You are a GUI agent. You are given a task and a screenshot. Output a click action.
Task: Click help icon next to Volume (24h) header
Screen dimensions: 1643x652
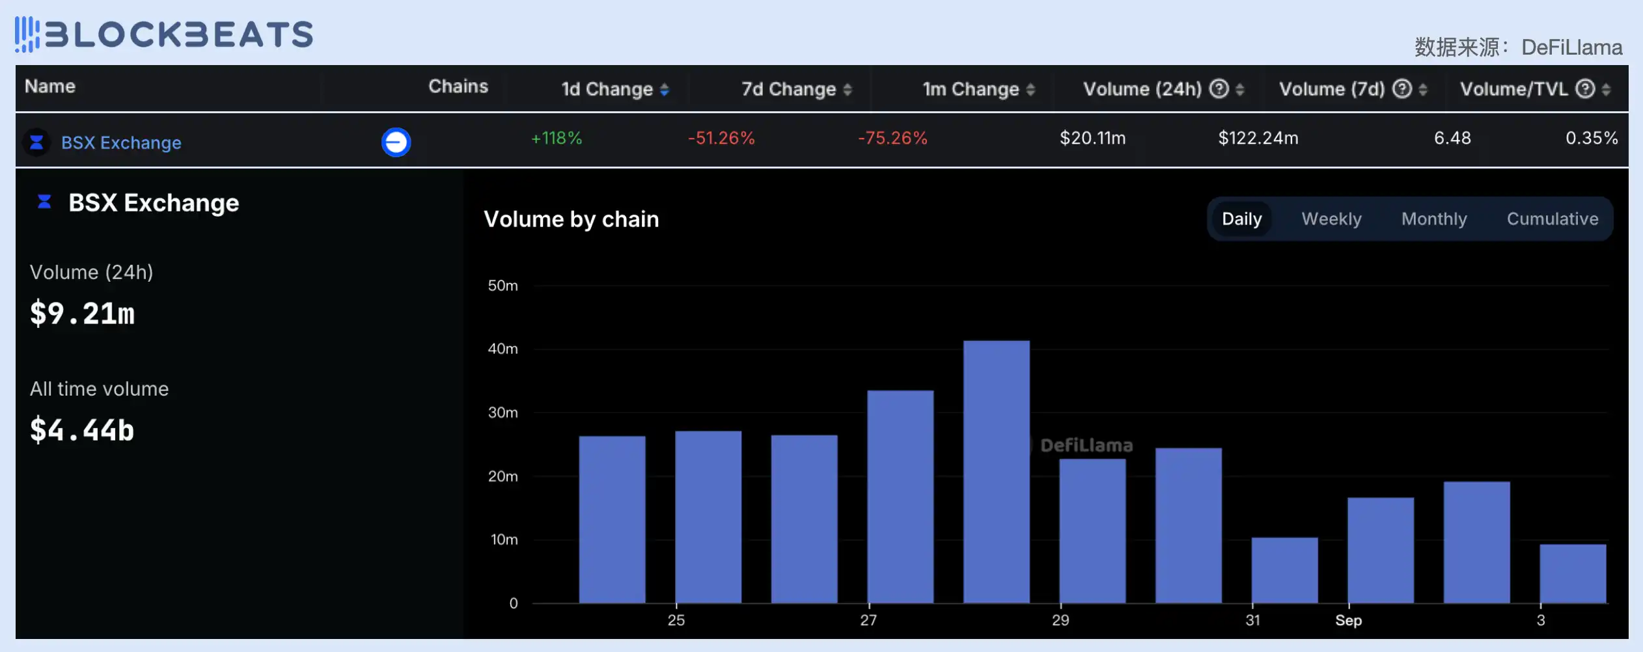1219,88
